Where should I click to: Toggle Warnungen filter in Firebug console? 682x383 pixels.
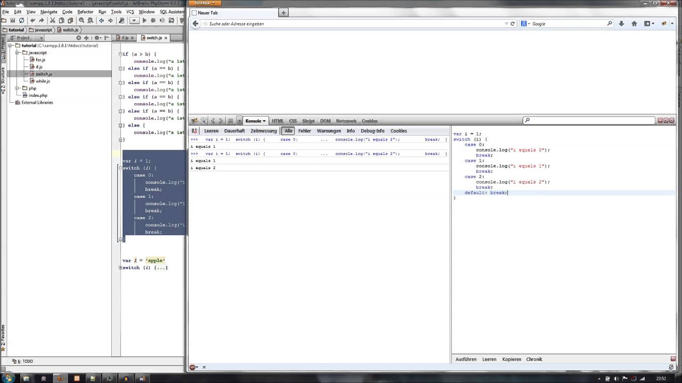329,131
